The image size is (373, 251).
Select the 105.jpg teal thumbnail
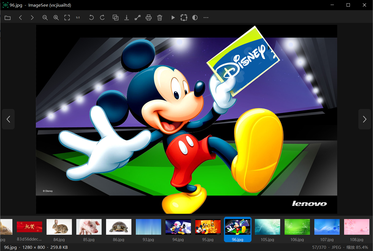(x=267, y=229)
